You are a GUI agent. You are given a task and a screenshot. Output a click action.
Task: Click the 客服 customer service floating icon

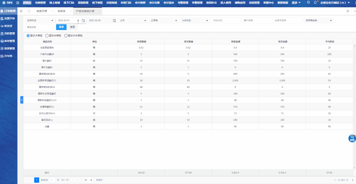[352, 138]
